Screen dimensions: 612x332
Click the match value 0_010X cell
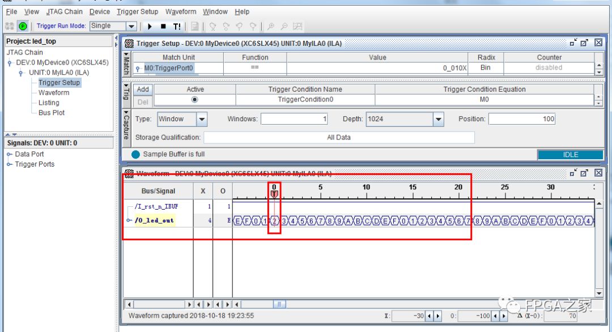[x=377, y=68]
